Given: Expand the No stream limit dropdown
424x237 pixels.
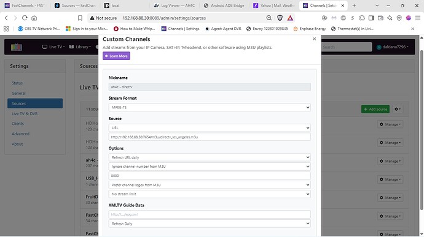Looking at the screenshot, I should pos(210,194).
